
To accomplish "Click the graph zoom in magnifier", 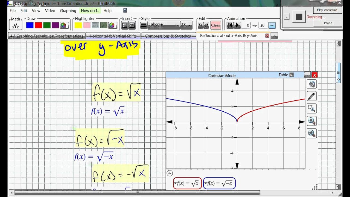I will click(x=312, y=121).
